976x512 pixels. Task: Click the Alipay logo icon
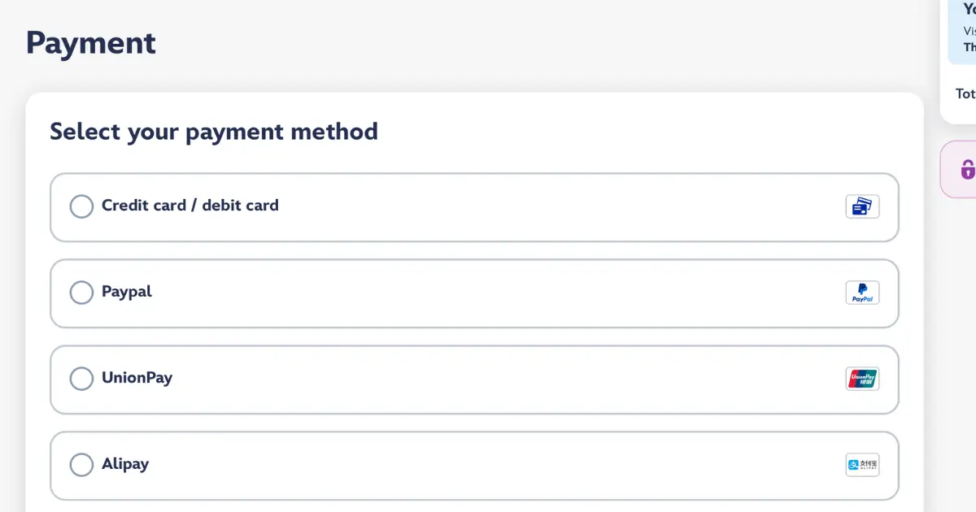pos(862,465)
